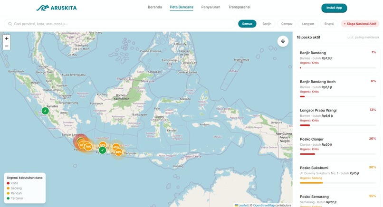383x207 pixels.
Task: Click the 'Urgensi kebutuhan dana' legend title
Action: (24, 178)
